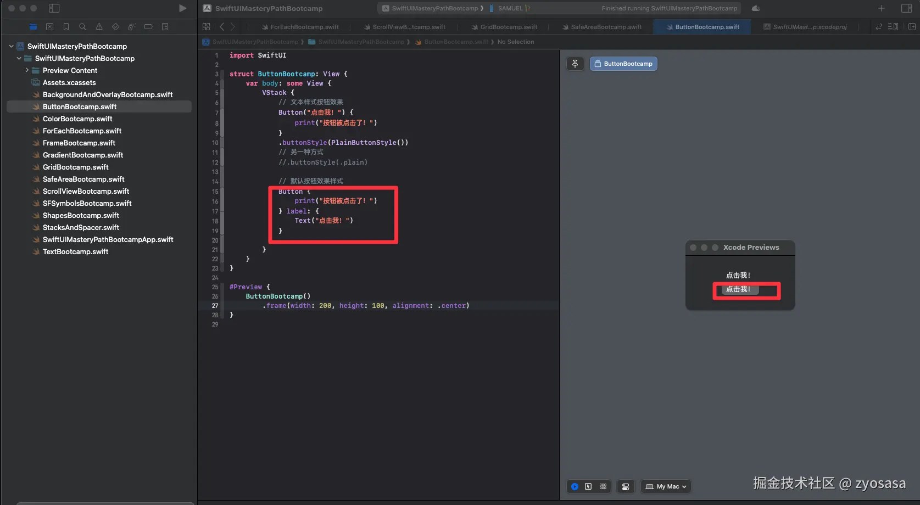Open the Source Control navigator
The image size is (920, 505).
click(50, 26)
